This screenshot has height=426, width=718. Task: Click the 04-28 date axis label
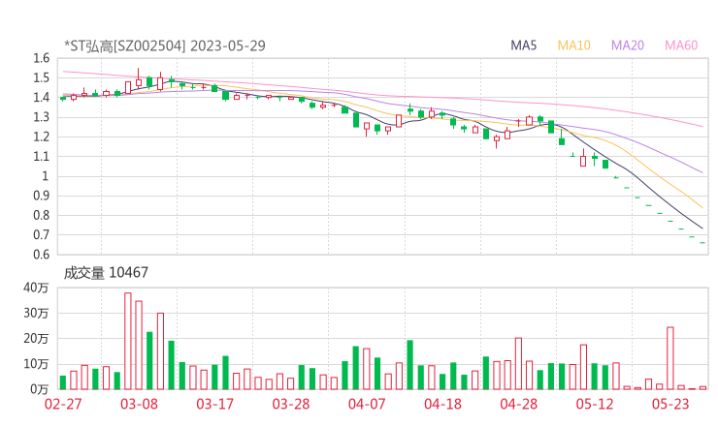coord(519,404)
